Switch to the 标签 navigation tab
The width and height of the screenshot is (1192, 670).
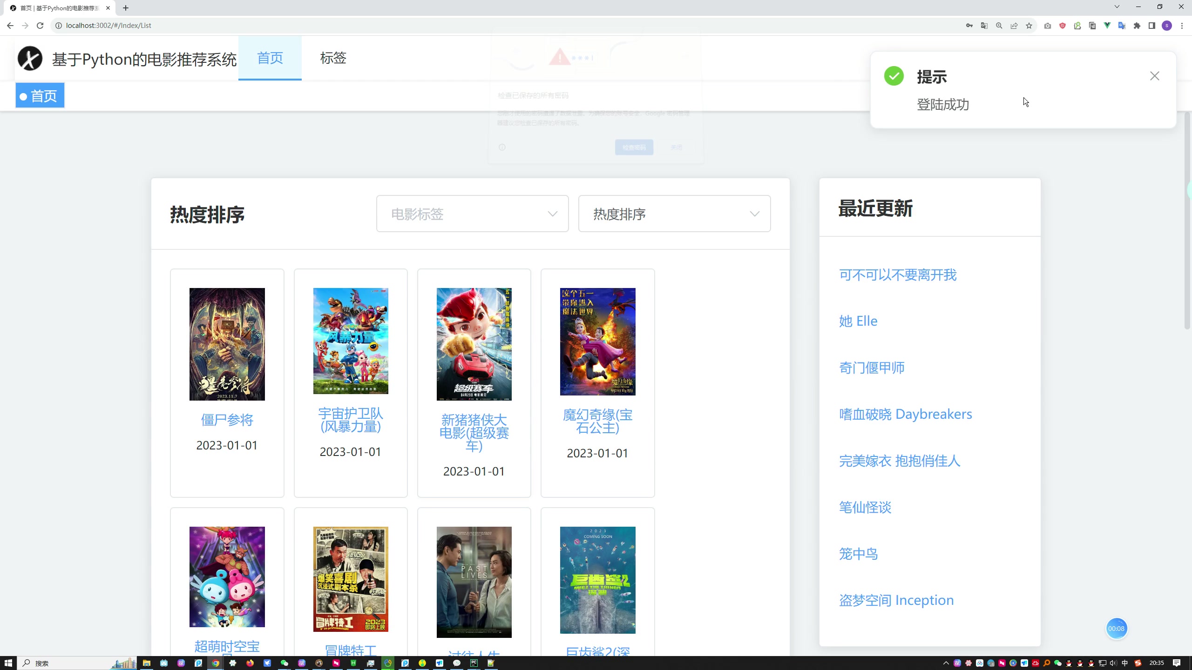point(333,58)
